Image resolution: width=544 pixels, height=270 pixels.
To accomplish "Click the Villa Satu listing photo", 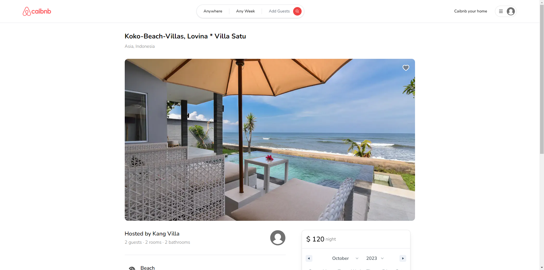I will pos(270,140).
